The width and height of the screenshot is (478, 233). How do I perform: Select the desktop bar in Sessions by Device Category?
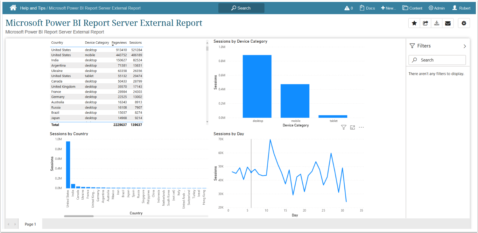coord(257,86)
